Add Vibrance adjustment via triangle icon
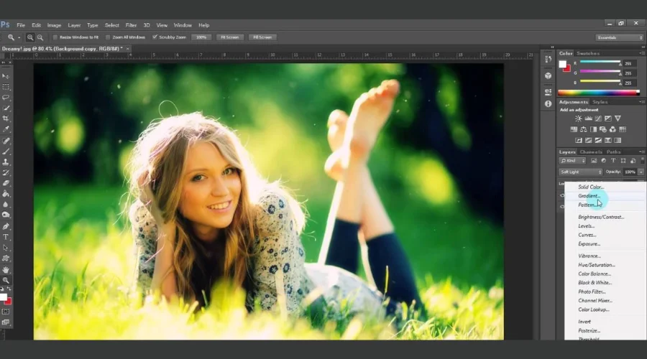Screen dimensions: 647x359 tap(618, 118)
